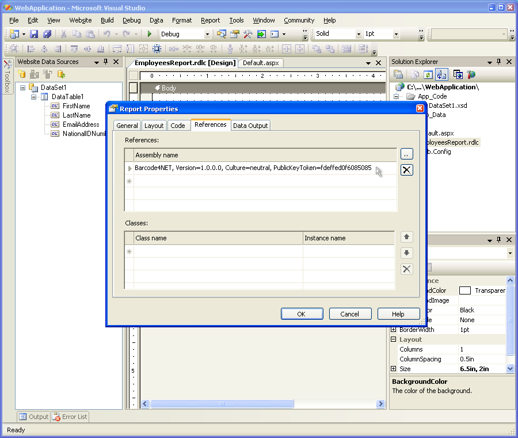Open the Debug configuration dropdown
The width and height of the screenshot is (518, 438).
(x=207, y=34)
